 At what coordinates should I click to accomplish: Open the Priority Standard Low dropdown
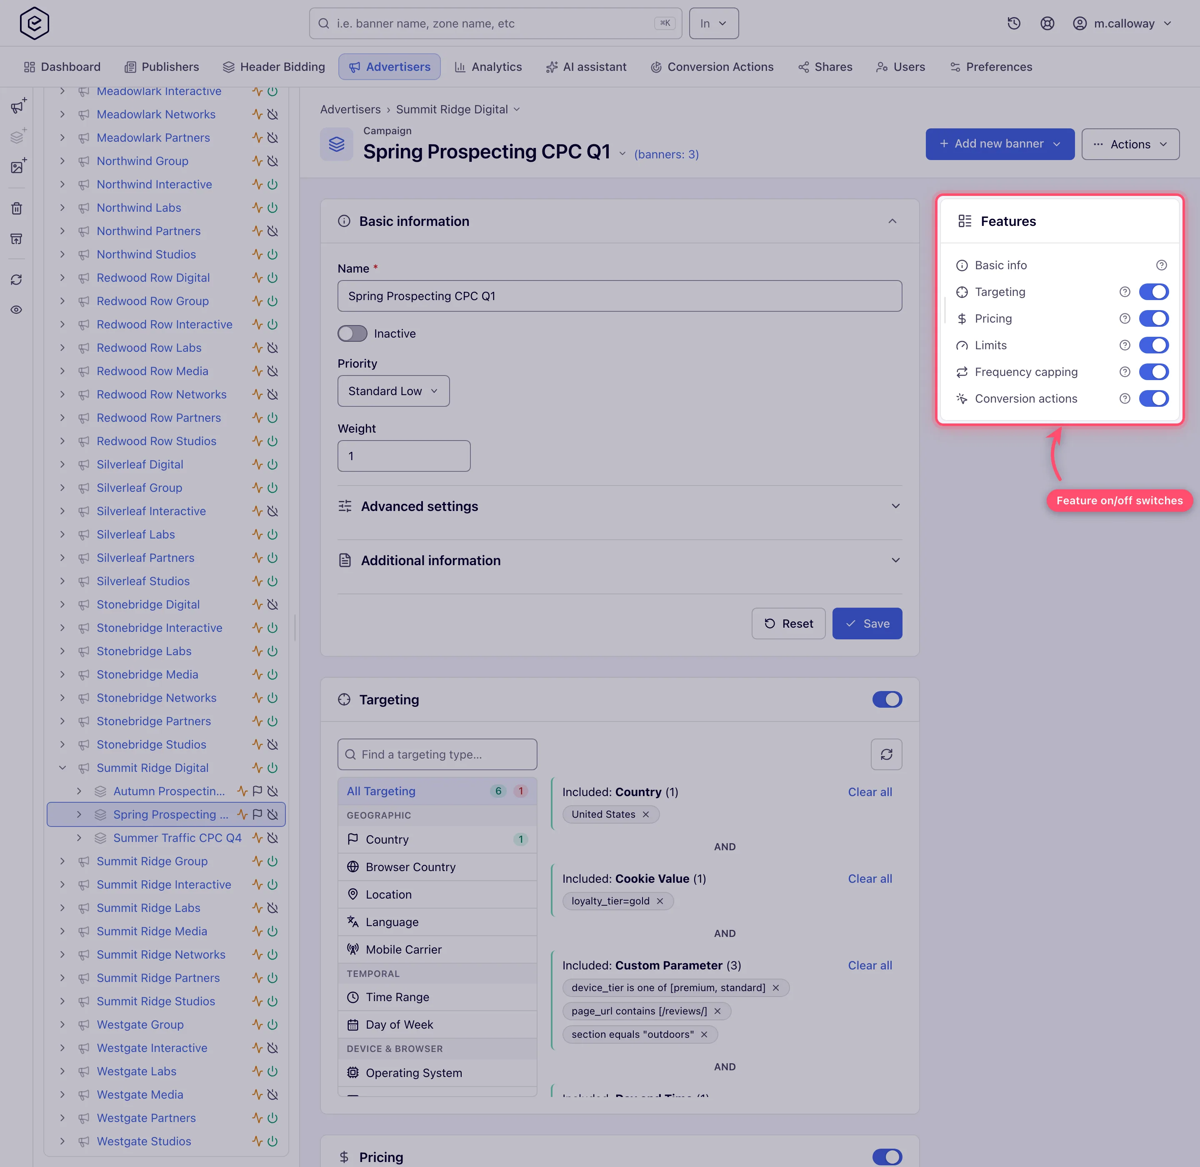(393, 391)
